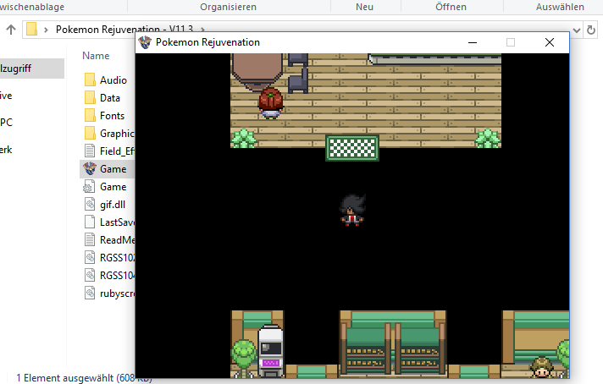Refresh the Explorer folder view
The width and height of the screenshot is (603, 384).
(591, 30)
